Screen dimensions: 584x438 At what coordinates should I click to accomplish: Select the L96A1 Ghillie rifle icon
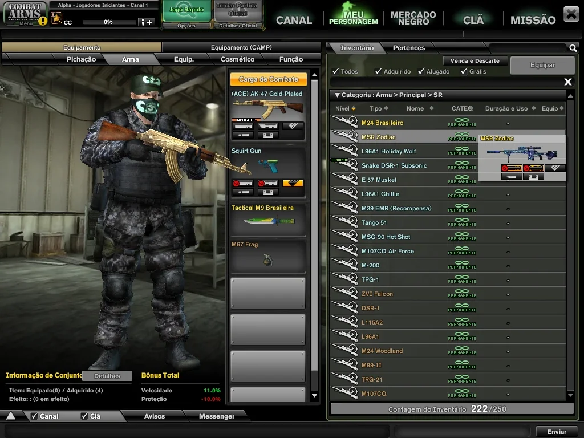344,193
